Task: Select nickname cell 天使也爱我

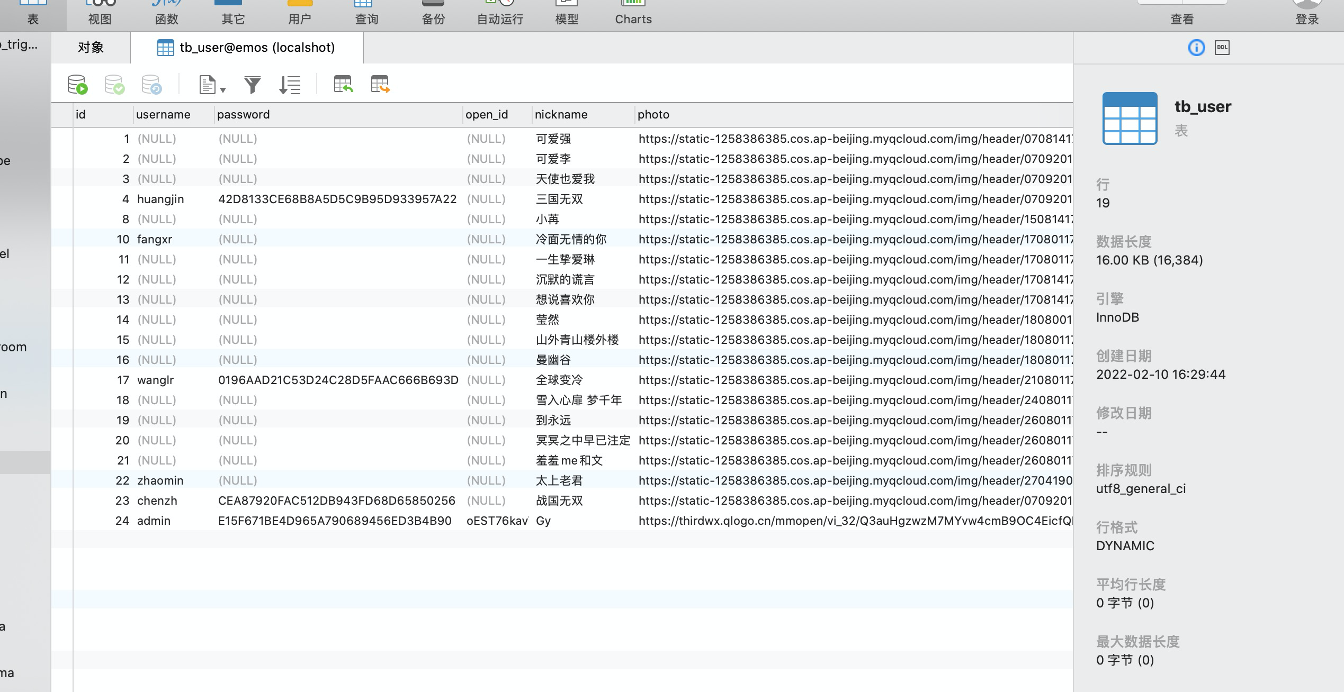Action: coord(583,179)
